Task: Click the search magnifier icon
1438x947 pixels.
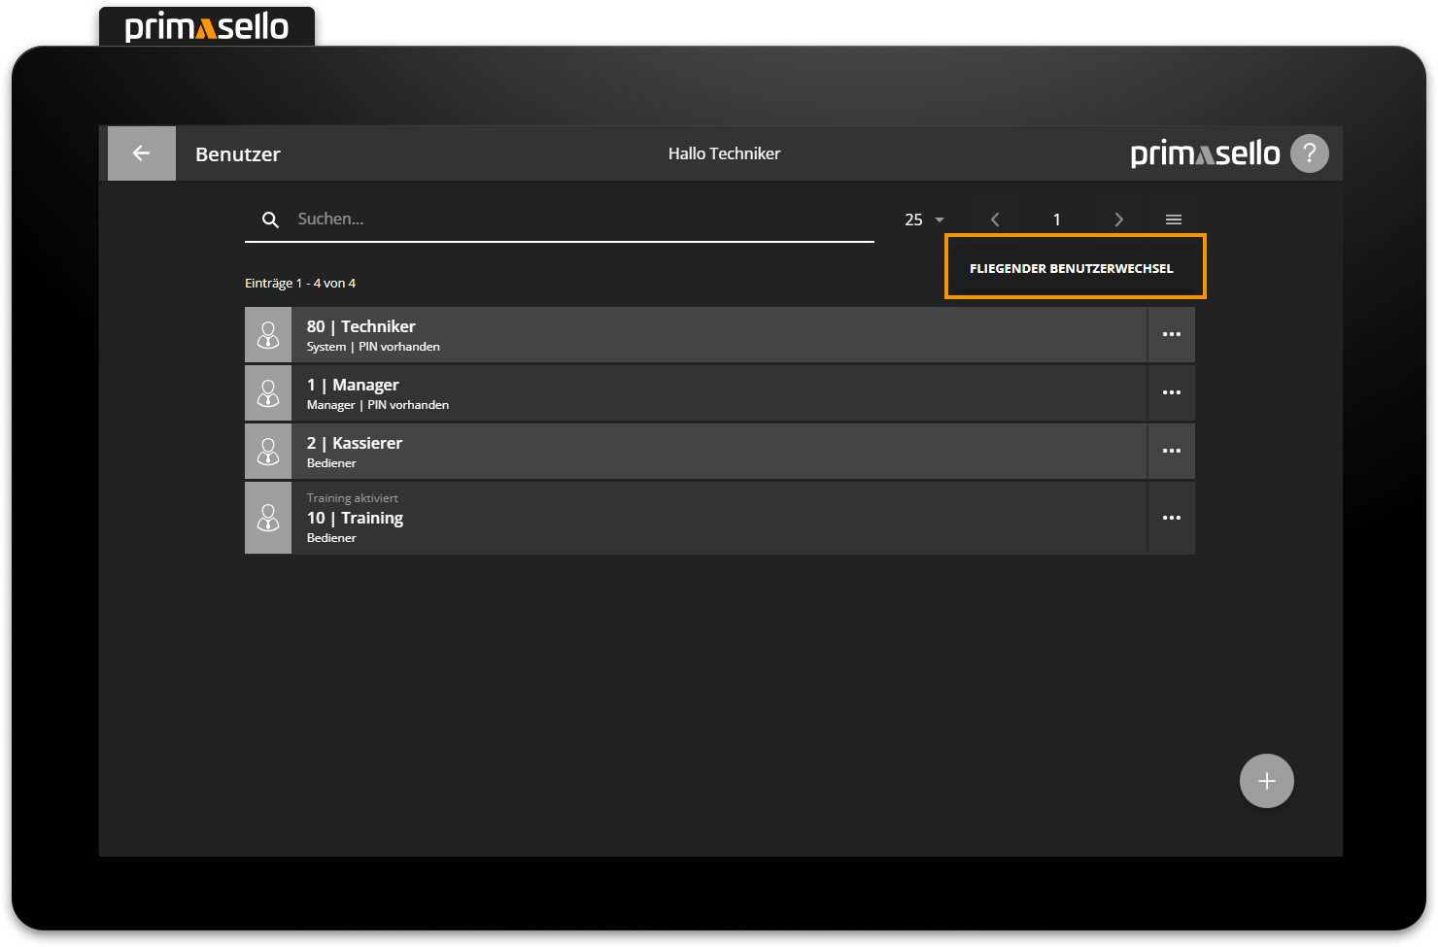Action: [x=270, y=220]
